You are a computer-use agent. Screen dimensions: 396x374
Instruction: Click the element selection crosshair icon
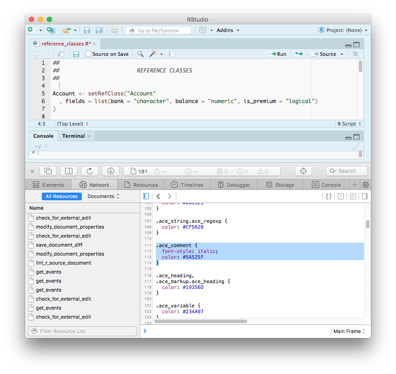pyautogui.click(x=303, y=171)
